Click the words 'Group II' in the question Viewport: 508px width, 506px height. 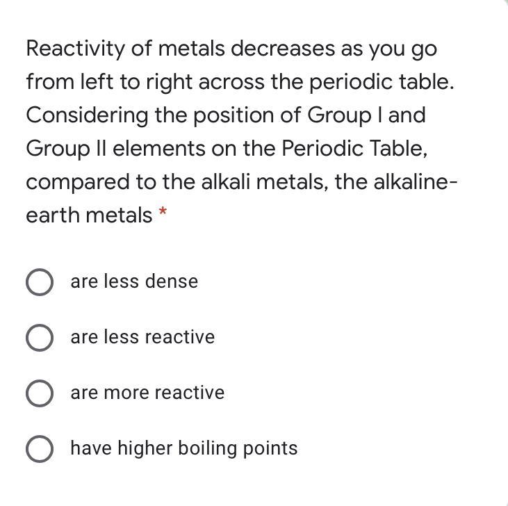pyautogui.click(x=66, y=149)
